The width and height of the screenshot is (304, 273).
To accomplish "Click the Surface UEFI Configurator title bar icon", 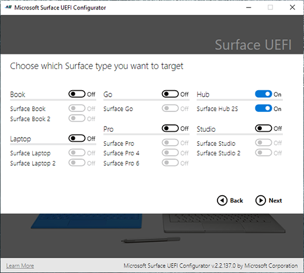I will [x=8, y=8].
